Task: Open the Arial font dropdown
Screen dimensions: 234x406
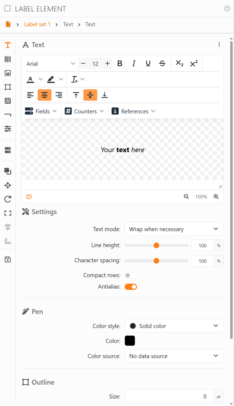Action: click(51, 64)
